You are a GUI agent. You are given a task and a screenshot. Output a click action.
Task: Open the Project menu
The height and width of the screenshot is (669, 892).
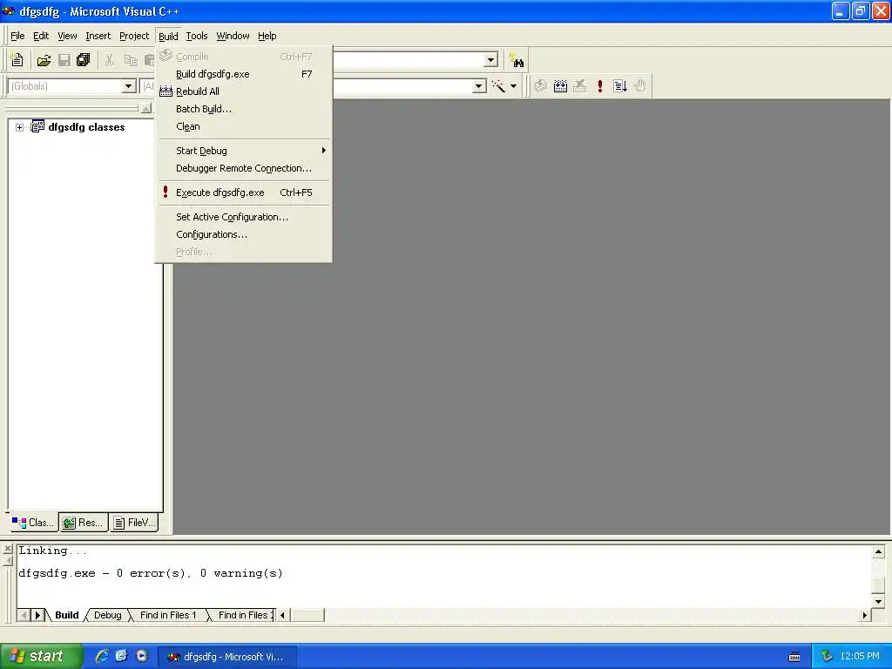[x=134, y=36]
